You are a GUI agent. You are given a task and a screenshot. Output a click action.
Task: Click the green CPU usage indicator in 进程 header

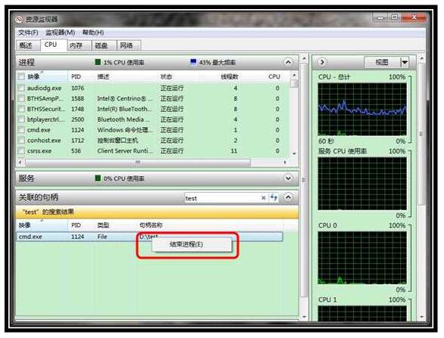tap(98, 62)
